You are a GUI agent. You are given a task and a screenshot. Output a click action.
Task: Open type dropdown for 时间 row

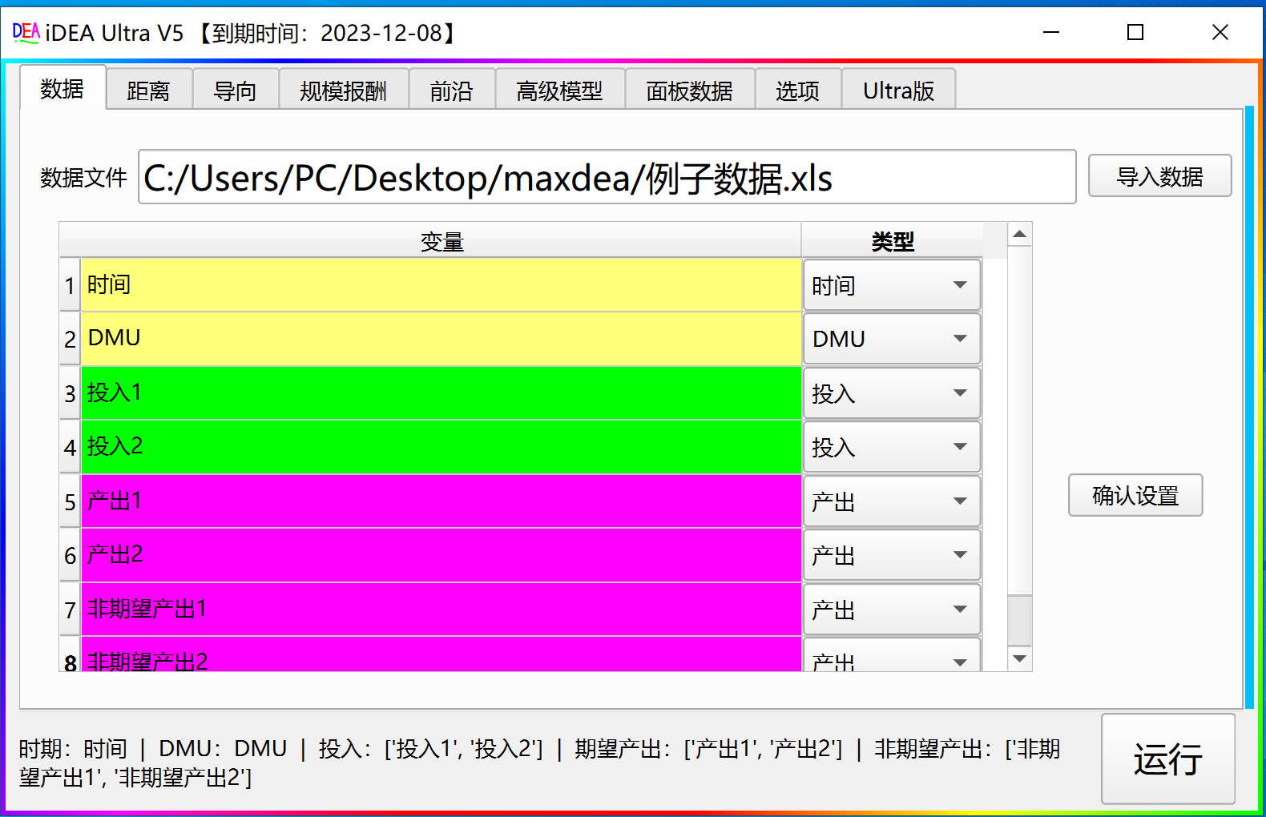point(892,285)
